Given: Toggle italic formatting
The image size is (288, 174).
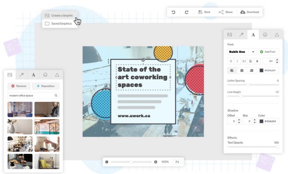Looking at the screenshot, I should (x=237, y=61).
